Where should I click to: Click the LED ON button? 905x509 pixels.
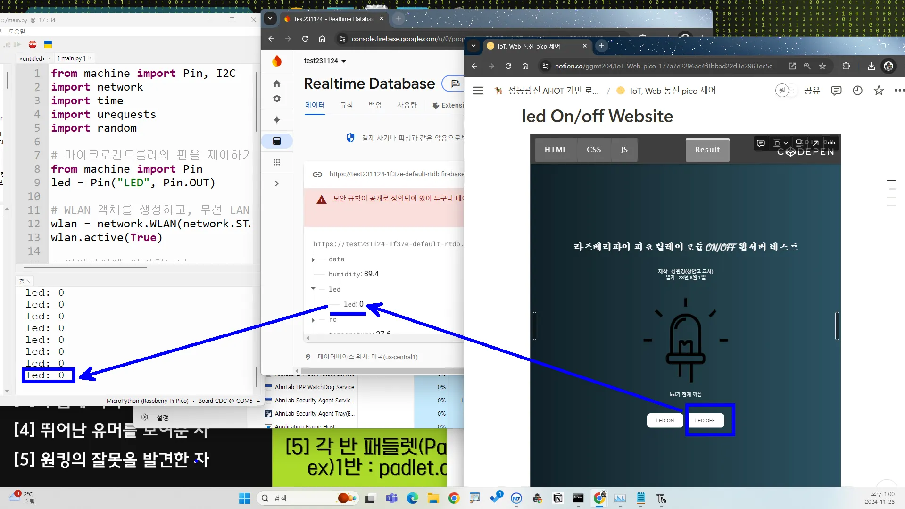pyautogui.click(x=665, y=420)
